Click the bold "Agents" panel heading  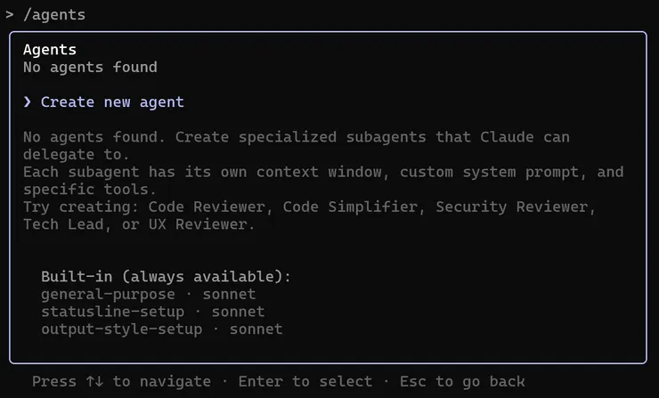(x=50, y=50)
